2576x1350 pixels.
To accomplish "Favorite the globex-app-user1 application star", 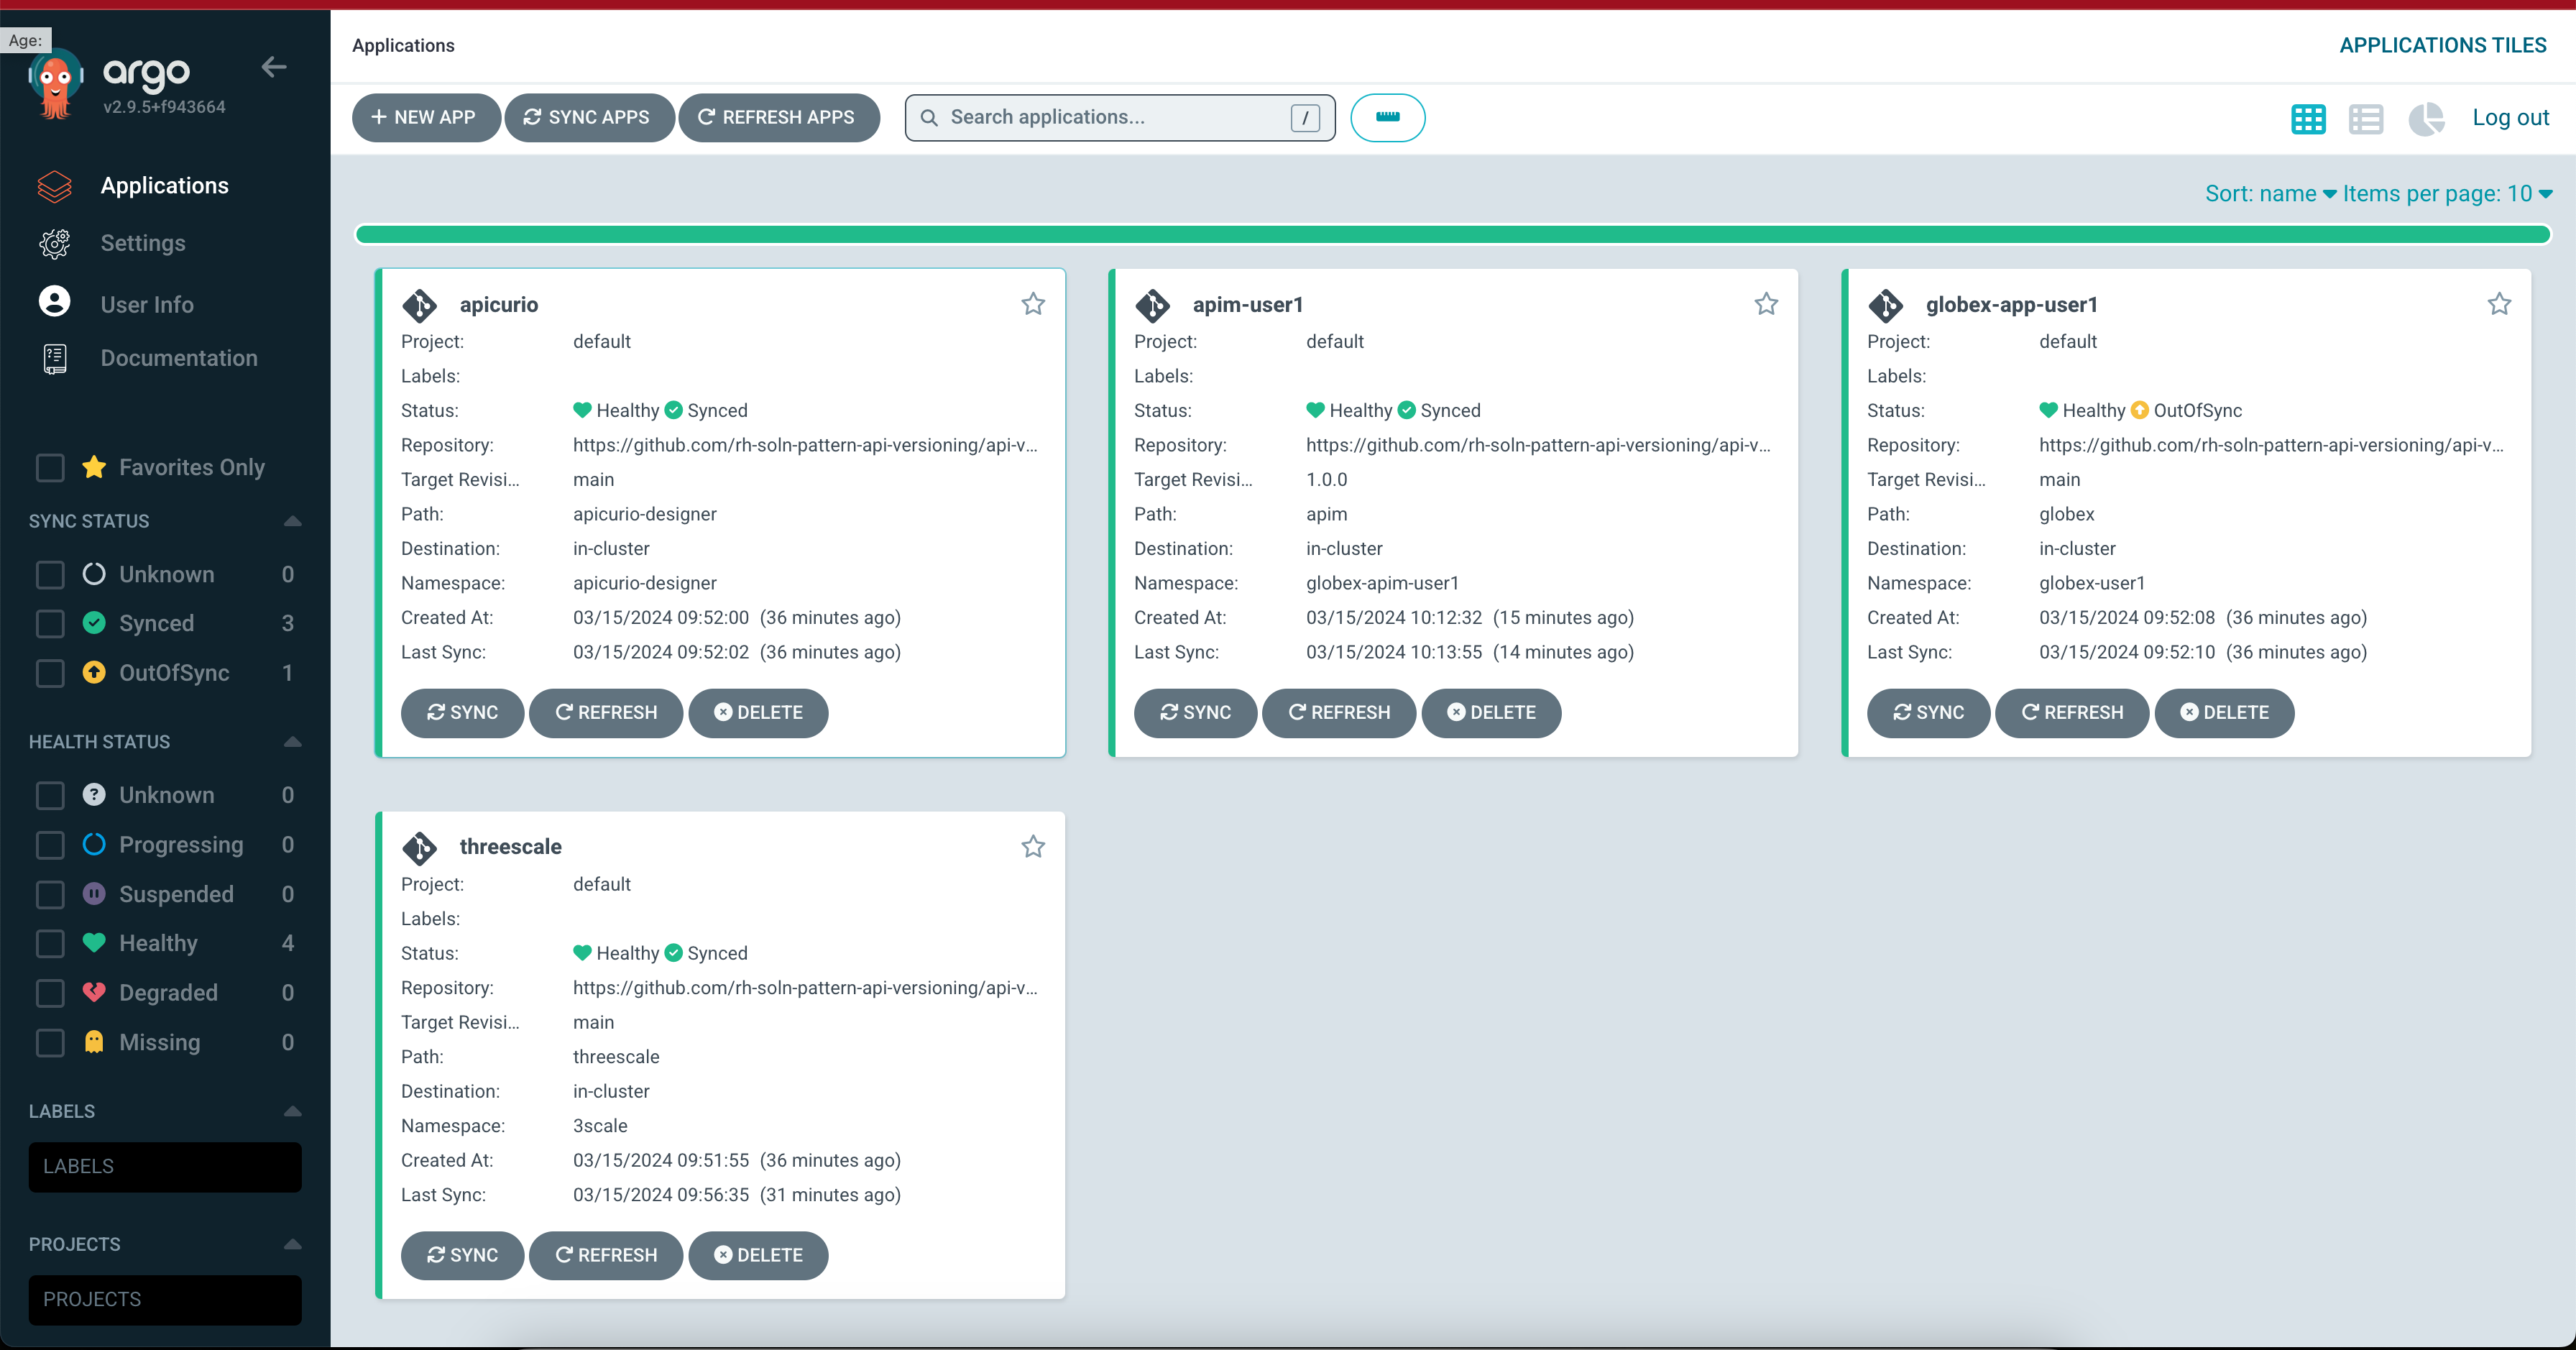I will point(2499,304).
